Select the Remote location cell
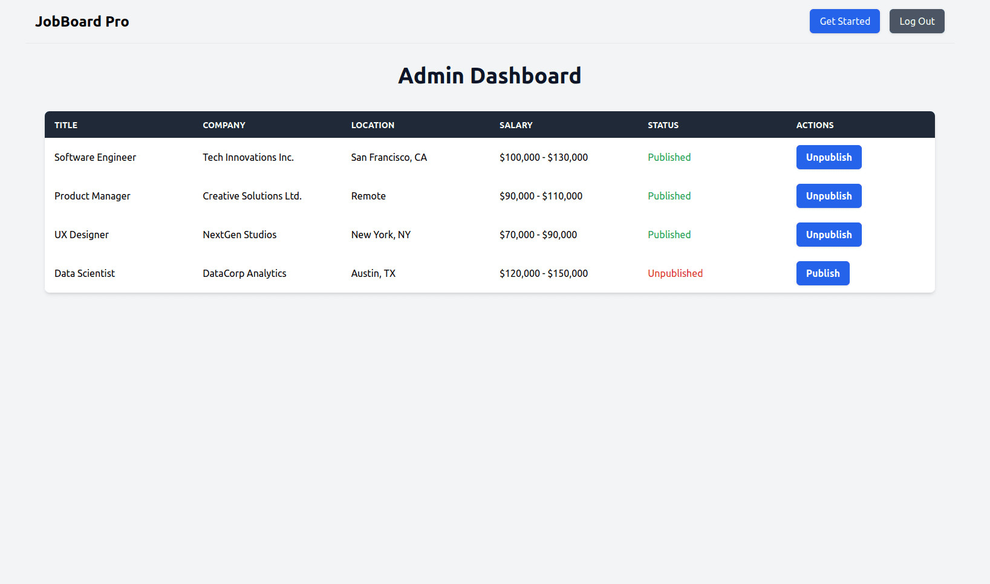The width and height of the screenshot is (990, 584). tap(368, 196)
